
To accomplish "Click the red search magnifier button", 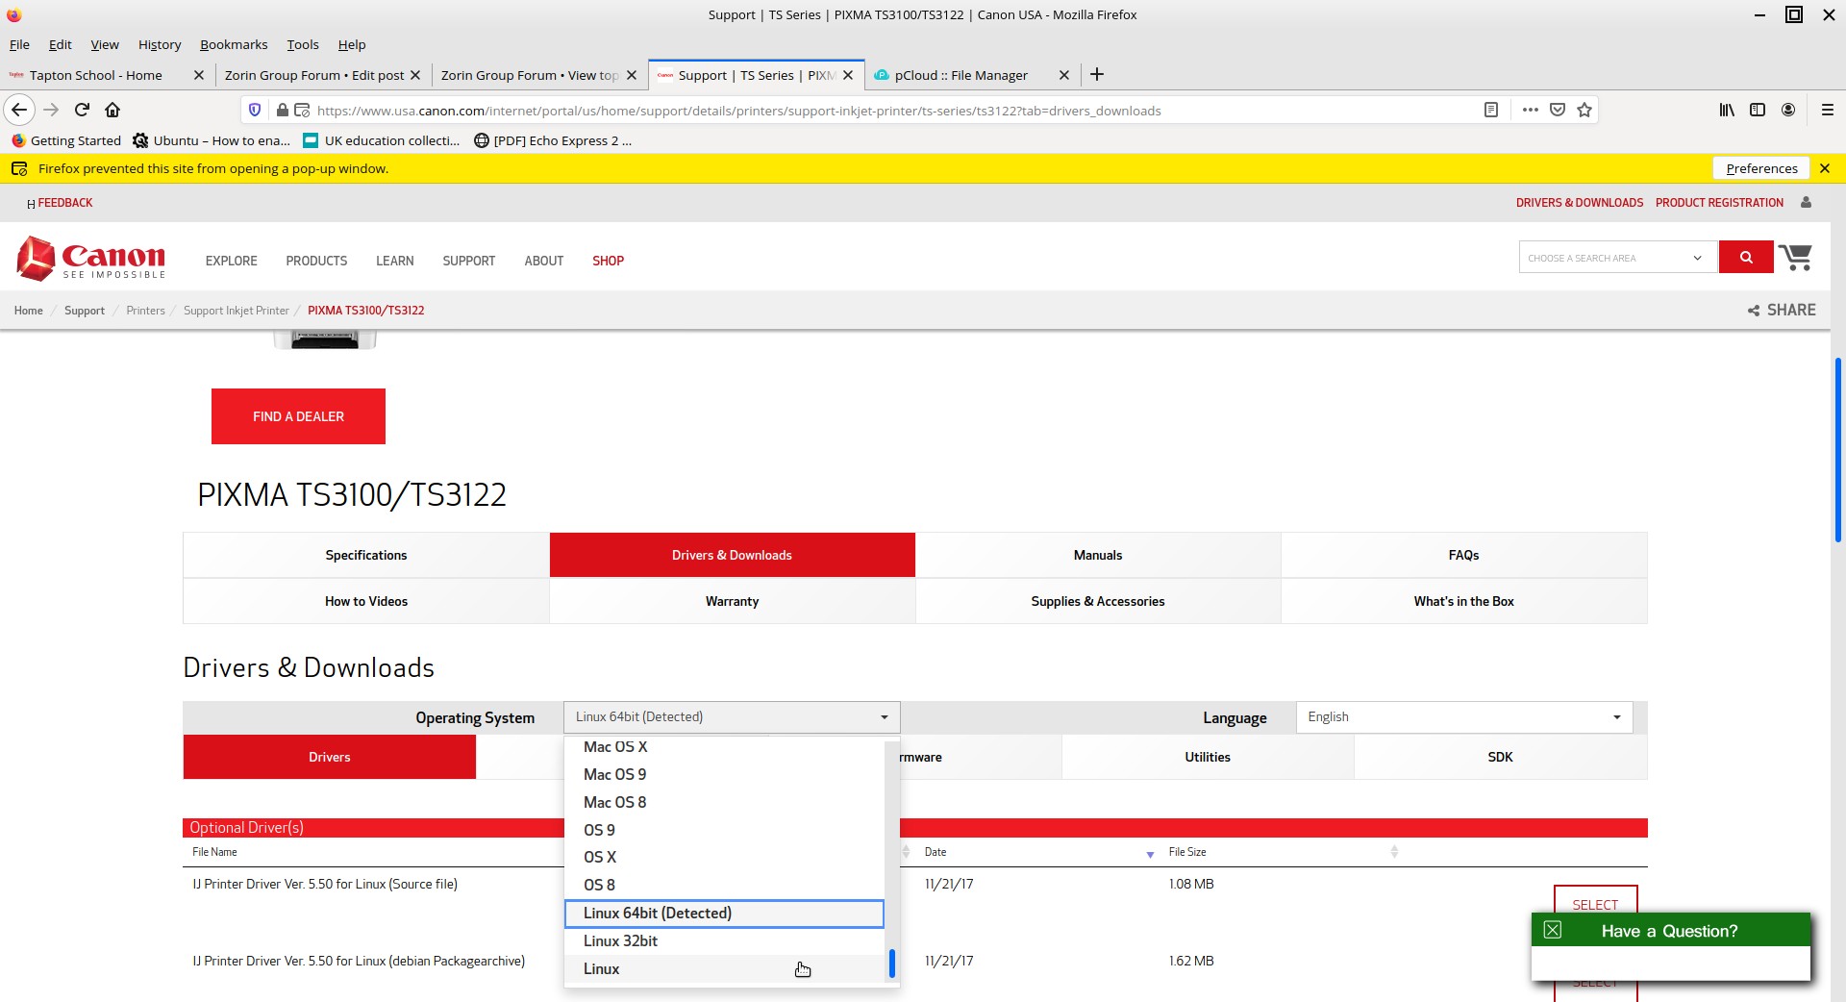I will click(1745, 258).
